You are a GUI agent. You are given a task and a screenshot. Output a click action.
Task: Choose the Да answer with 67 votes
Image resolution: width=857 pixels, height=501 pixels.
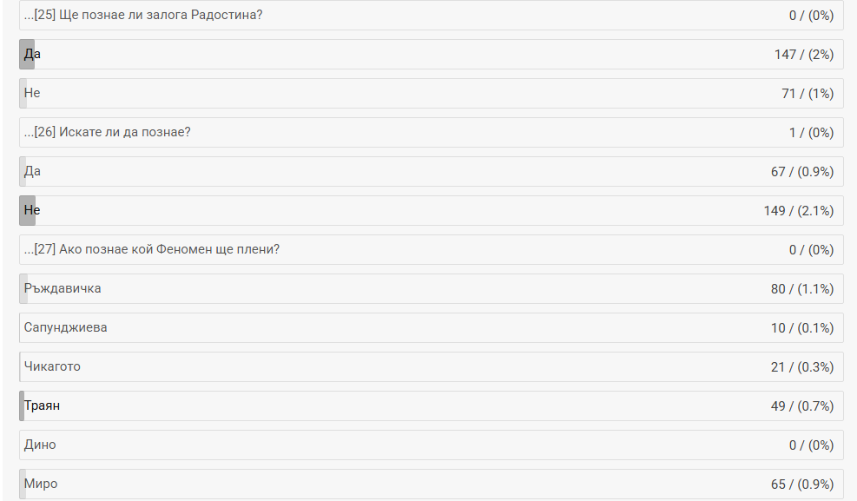[x=33, y=171]
